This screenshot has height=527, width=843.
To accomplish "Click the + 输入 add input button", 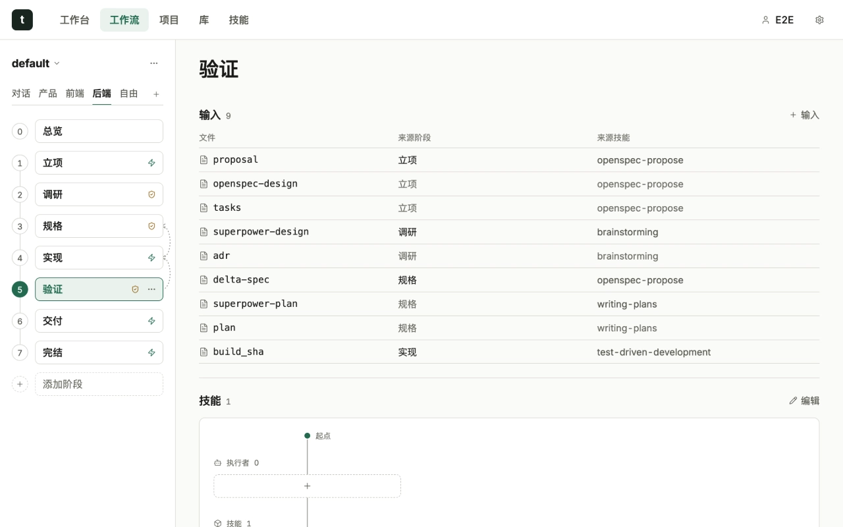I will coord(805,115).
